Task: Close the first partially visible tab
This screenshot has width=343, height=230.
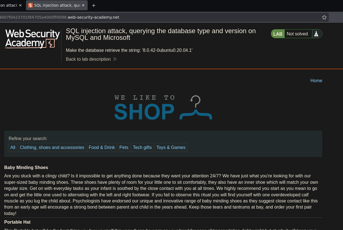Action: (x=20, y=5)
